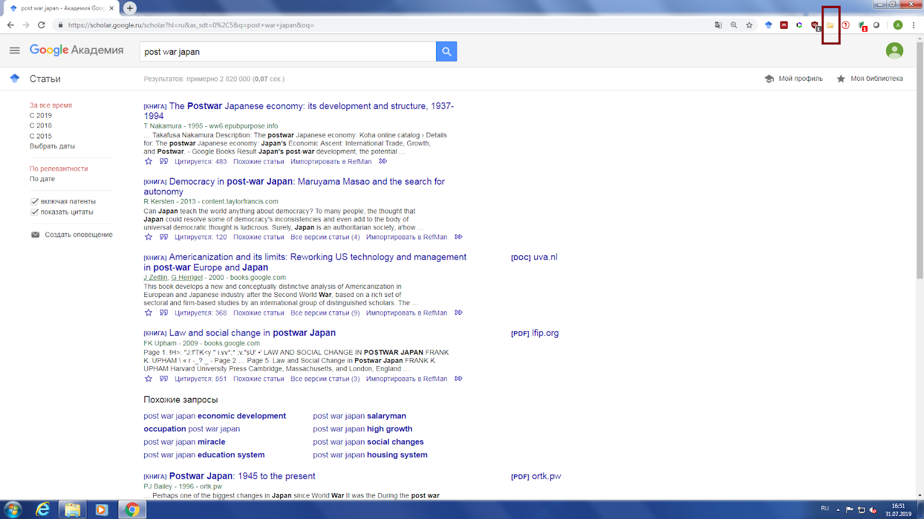The width and height of the screenshot is (924, 519).
Task: Open the hamburger menu next to Google Академия
Action: pyautogui.click(x=14, y=51)
